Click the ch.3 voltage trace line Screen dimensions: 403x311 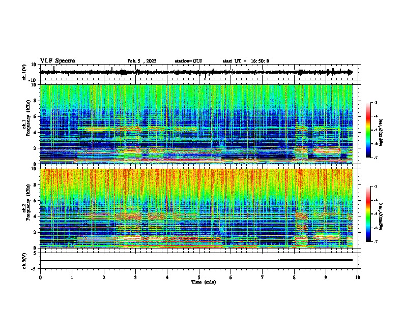(196, 261)
